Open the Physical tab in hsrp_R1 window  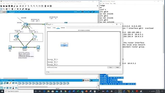click(x=49, y=28)
